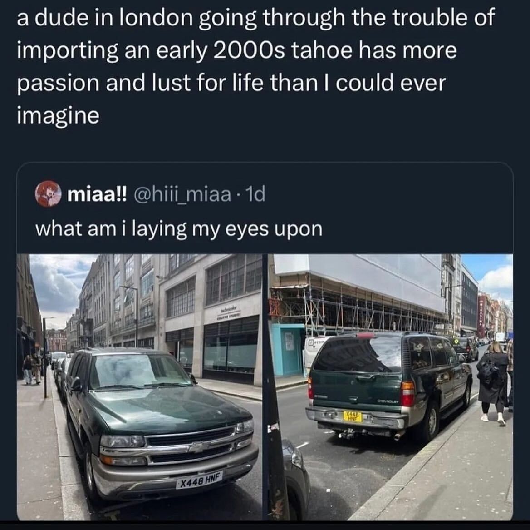Click the Tahoe's rear window in the right photo

click(x=358, y=355)
